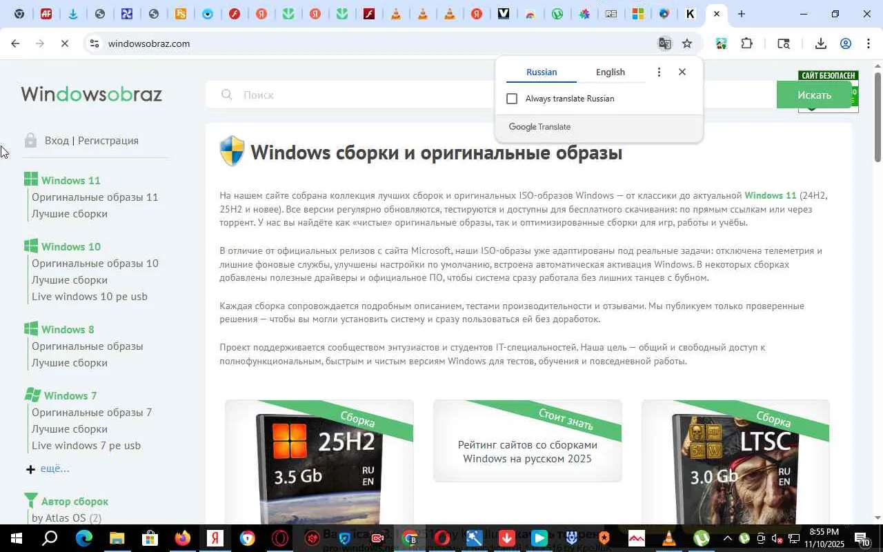Click the lock icon beside Вход

coord(30,140)
